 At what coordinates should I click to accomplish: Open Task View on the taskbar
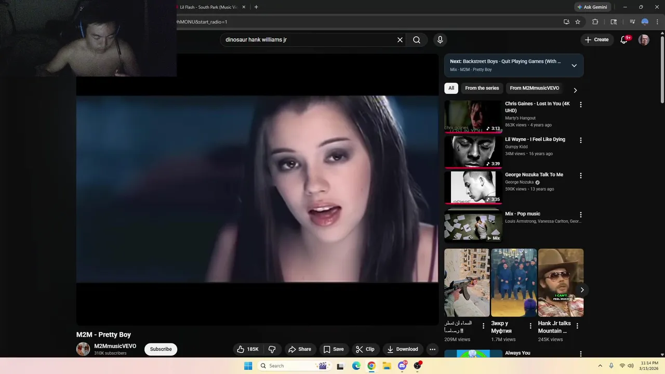tap(340, 366)
